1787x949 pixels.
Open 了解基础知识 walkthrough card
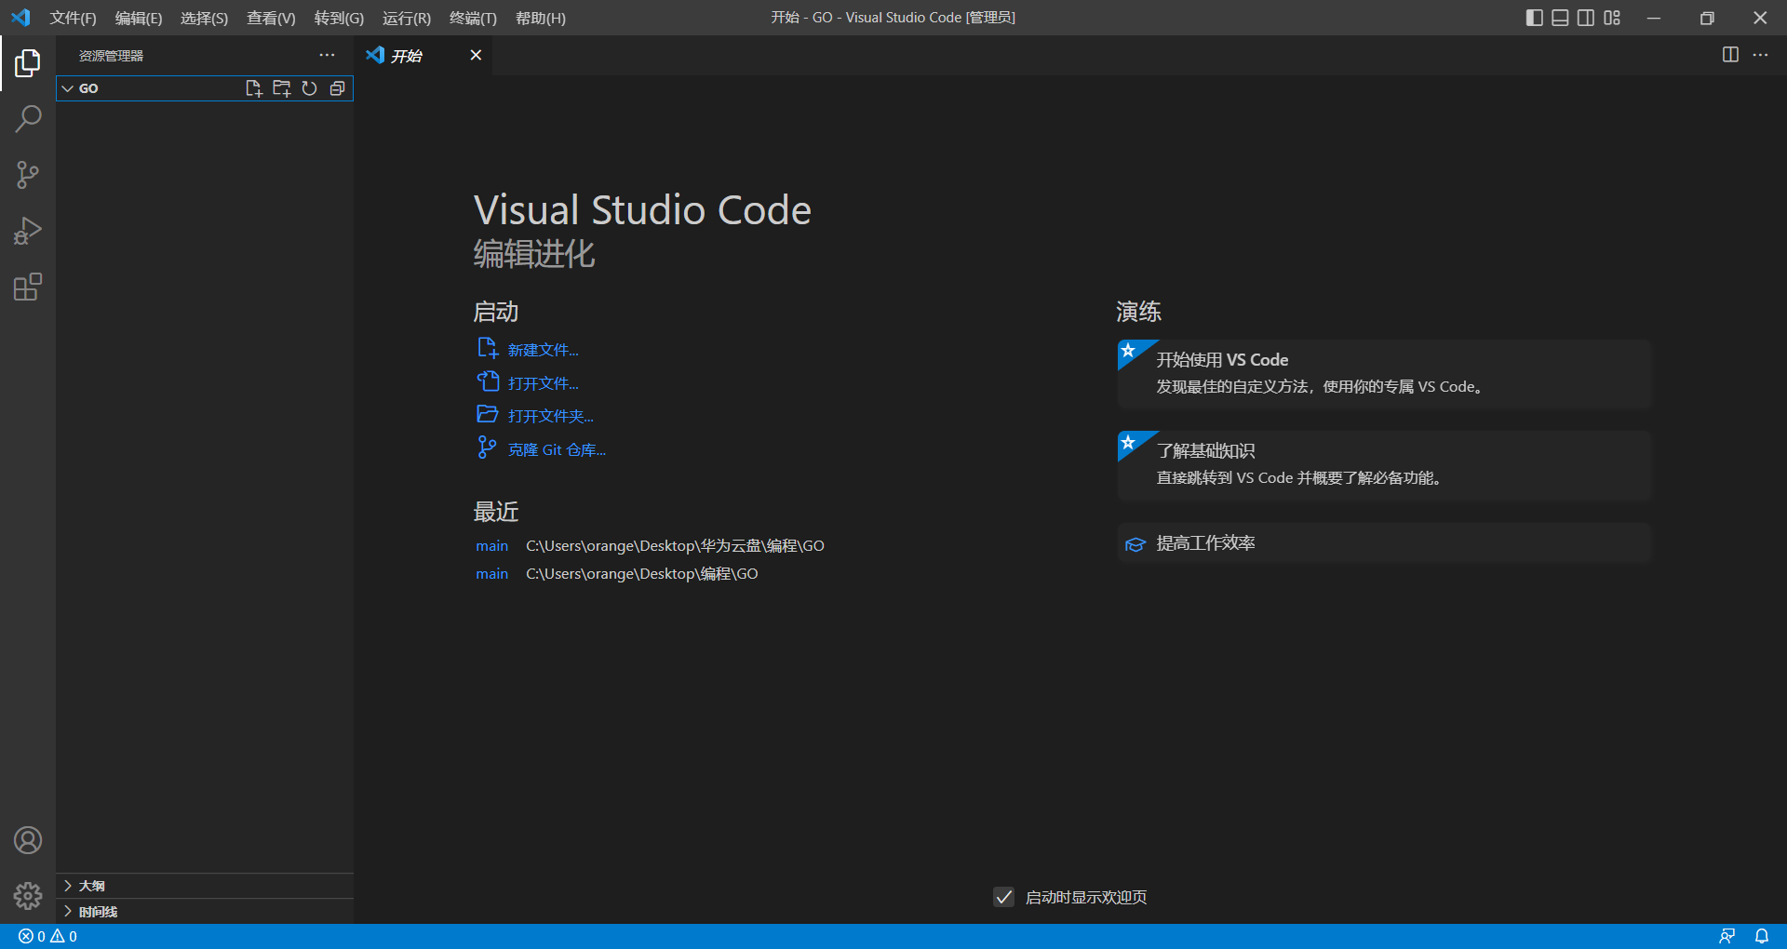1384,465
